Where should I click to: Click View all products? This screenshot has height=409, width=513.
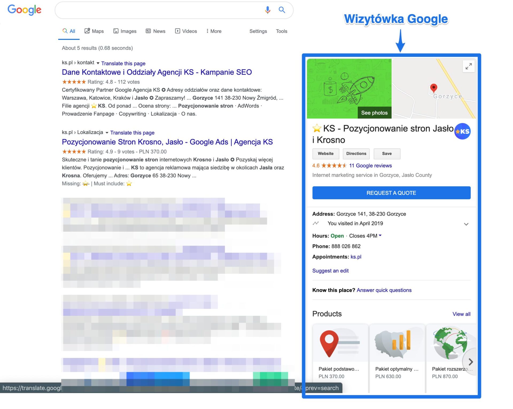[461, 314]
